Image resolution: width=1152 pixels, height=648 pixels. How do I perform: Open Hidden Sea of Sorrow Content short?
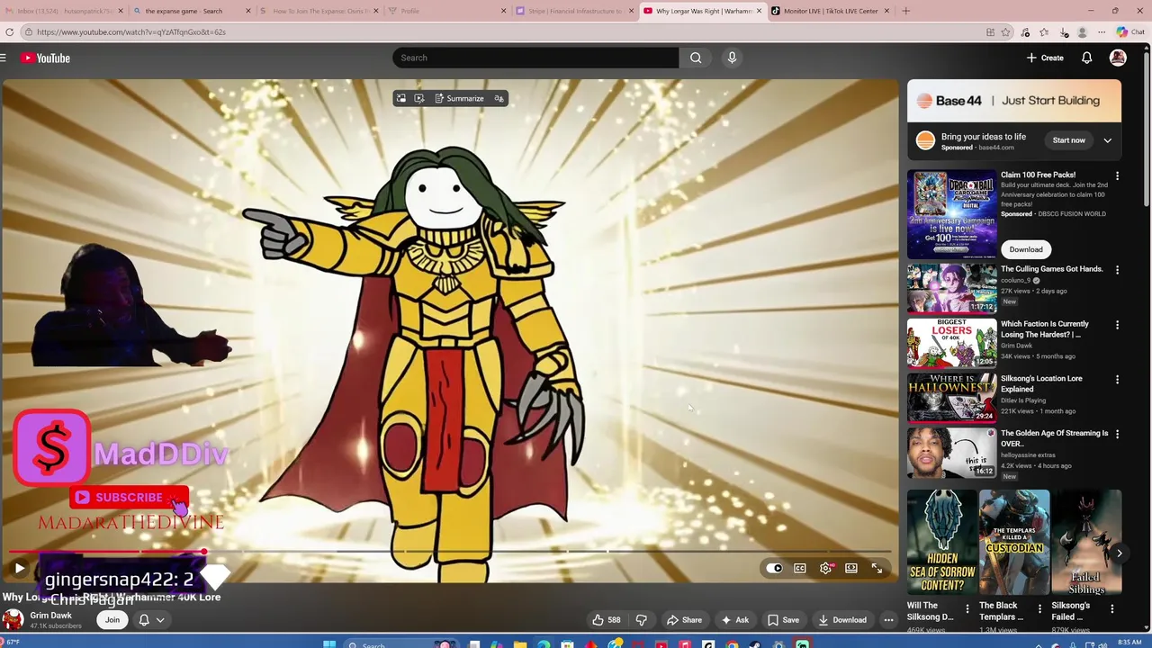click(x=941, y=543)
